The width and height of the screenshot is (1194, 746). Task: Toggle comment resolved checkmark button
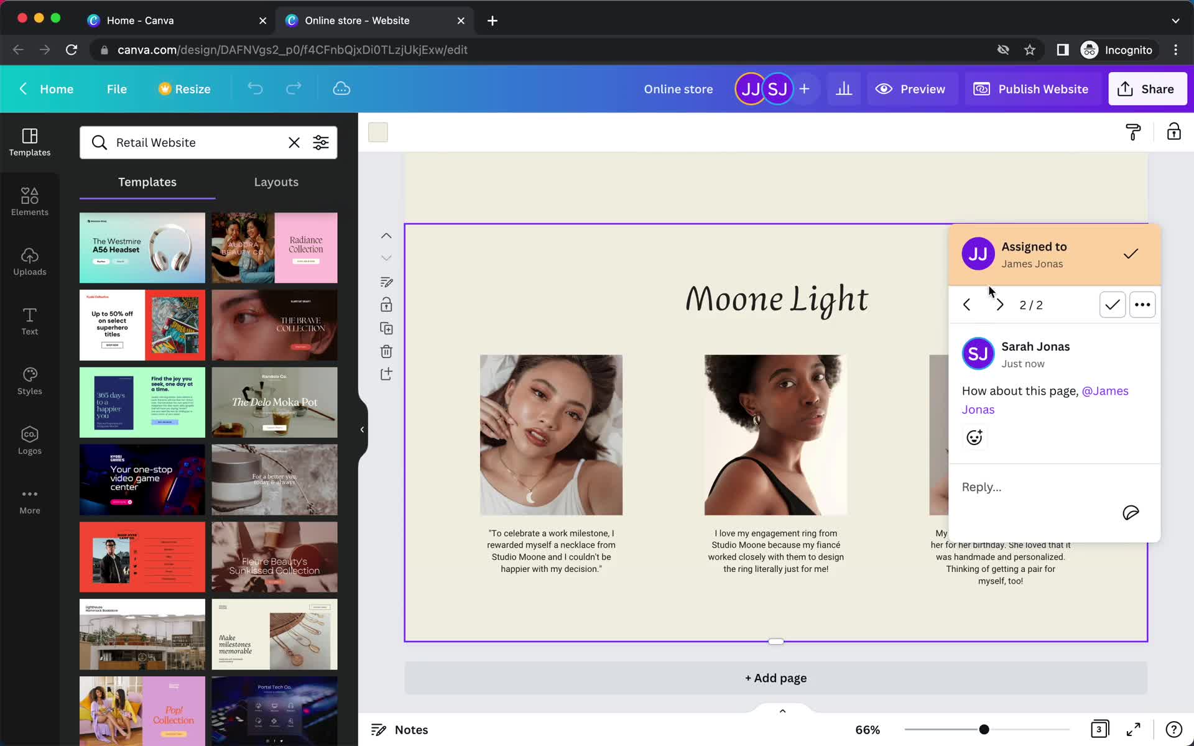(x=1113, y=304)
